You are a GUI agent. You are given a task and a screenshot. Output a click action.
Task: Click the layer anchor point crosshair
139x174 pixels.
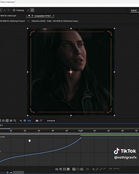coord(71,72)
